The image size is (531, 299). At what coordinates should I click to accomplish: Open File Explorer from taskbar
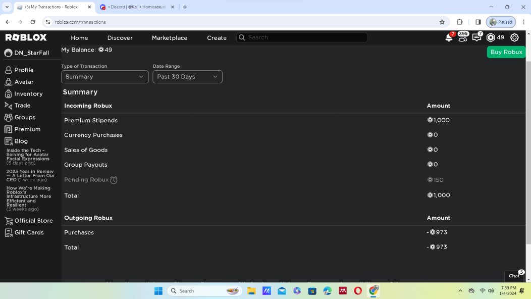[251, 291]
